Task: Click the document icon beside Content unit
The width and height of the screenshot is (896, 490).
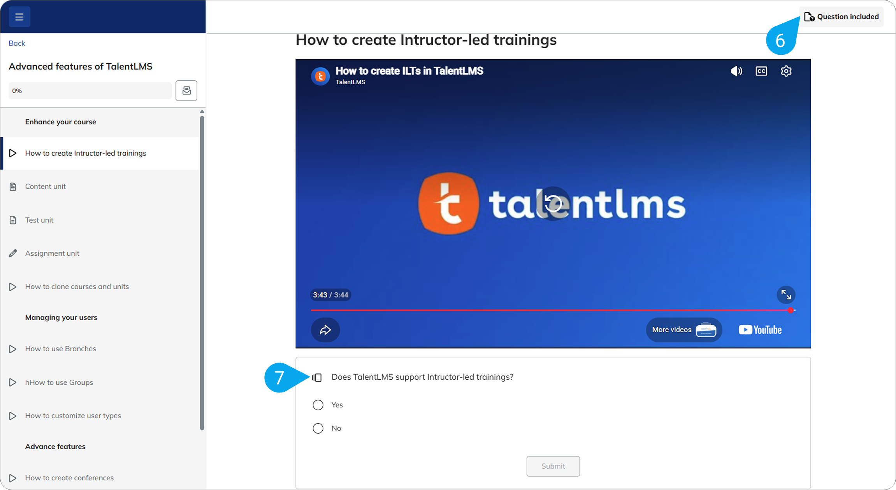Action: 13,187
